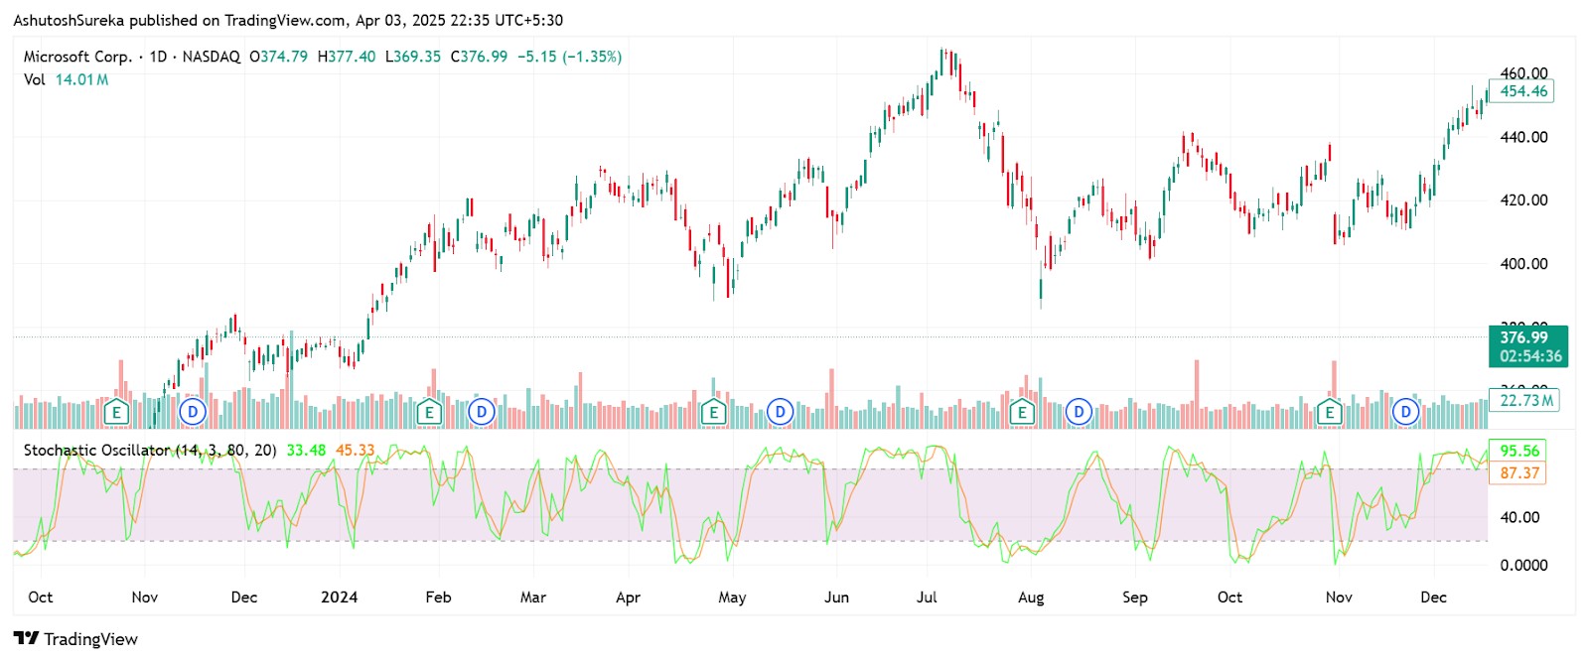Click the Feb label on time axis

(438, 597)
